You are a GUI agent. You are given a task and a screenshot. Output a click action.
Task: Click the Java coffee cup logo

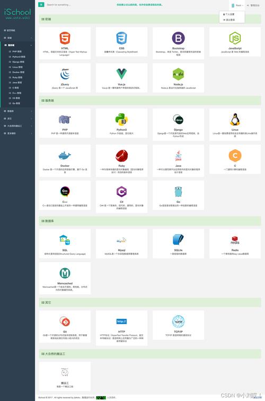(x=178, y=156)
